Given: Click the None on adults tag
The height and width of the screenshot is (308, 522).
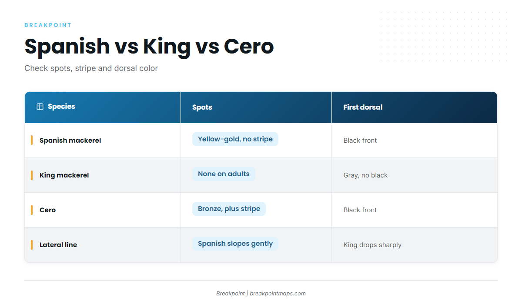Looking at the screenshot, I should click(x=224, y=174).
